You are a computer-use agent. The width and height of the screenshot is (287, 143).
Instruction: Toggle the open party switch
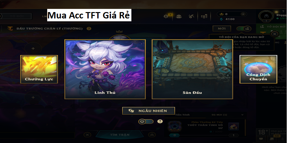pyautogui.click(x=244, y=29)
